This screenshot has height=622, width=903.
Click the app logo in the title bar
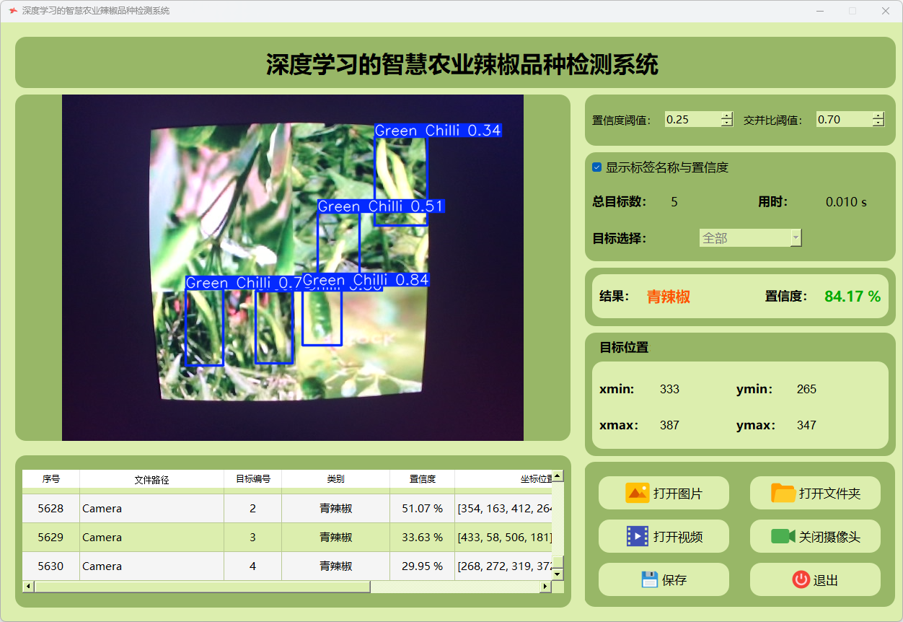click(12, 11)
